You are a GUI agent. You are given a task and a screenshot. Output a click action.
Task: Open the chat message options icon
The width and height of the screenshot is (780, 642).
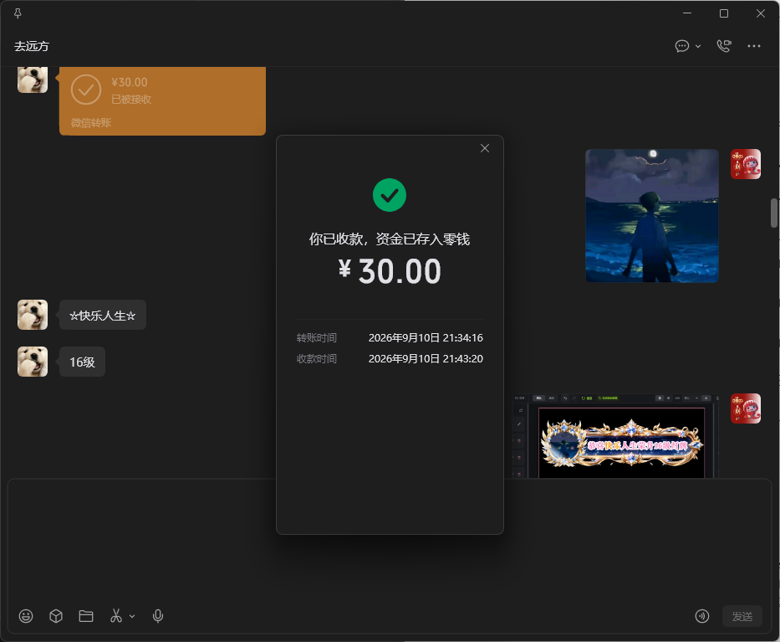pyautogui.click(x=682, y=46)
